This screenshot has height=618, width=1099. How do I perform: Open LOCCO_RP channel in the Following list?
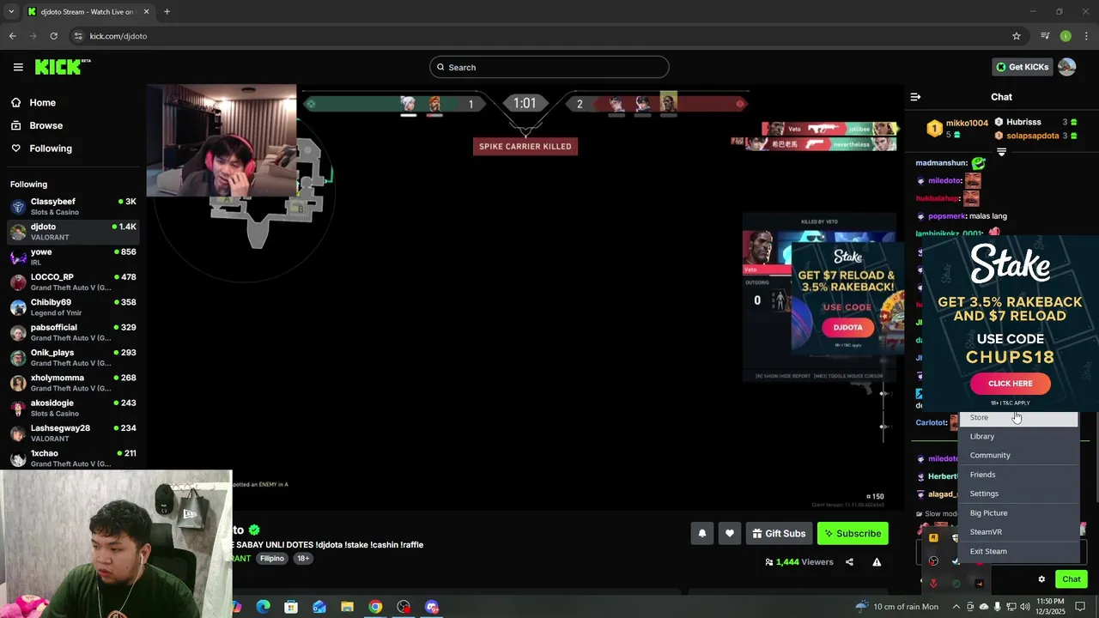(73, 282)
